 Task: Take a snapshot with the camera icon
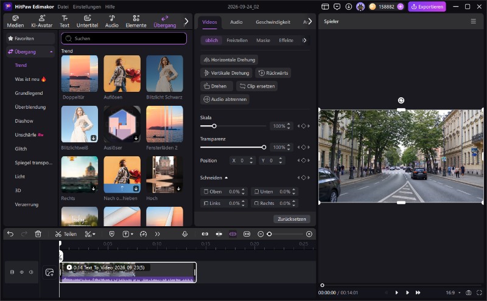click(468, 292)
